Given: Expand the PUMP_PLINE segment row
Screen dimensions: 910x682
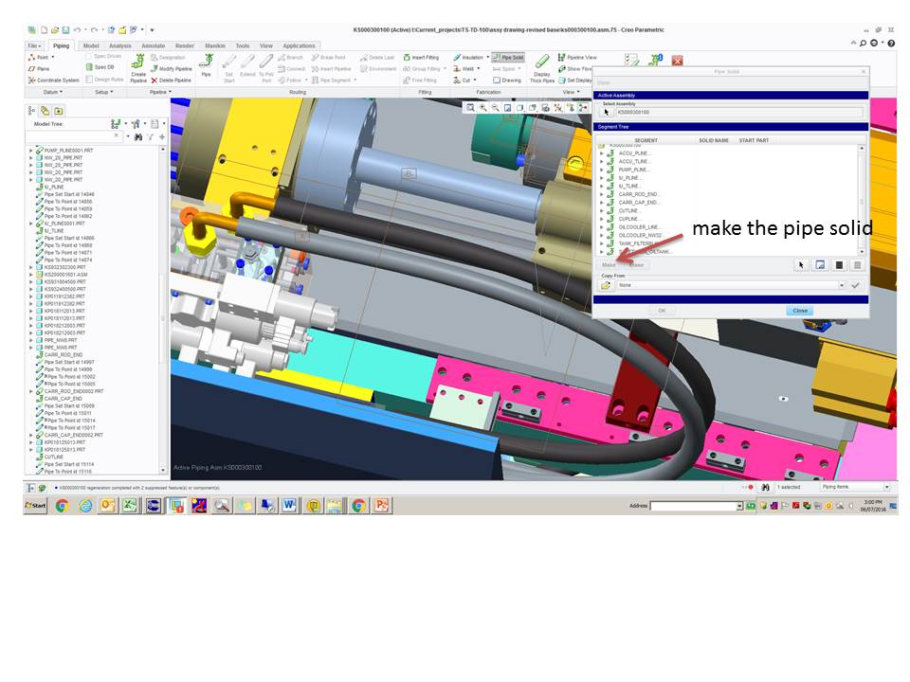Looking at the screenshot, I should (602, 170).
